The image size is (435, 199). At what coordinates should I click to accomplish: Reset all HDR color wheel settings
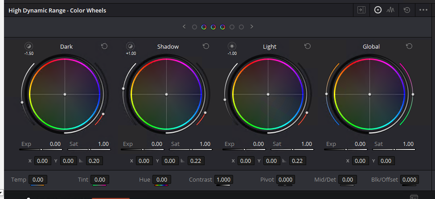(406, 10)
